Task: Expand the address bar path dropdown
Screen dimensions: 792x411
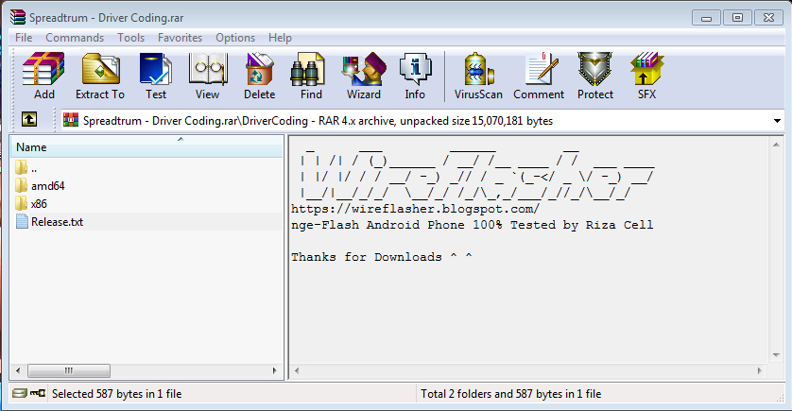Action: (777, 121)
